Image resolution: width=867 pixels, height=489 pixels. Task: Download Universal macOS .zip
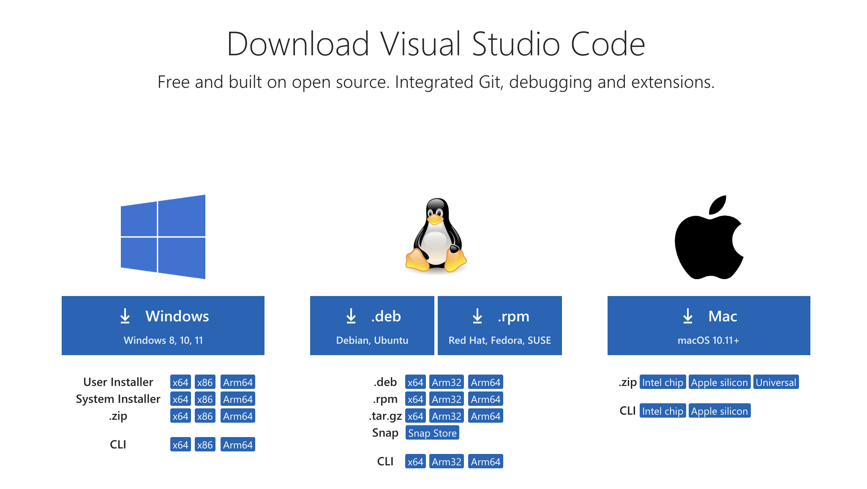pyautogui.click(x=776, y=382)
